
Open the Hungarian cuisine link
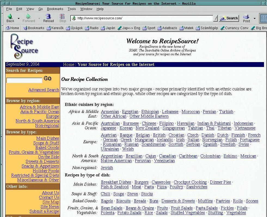coord(144,140)
